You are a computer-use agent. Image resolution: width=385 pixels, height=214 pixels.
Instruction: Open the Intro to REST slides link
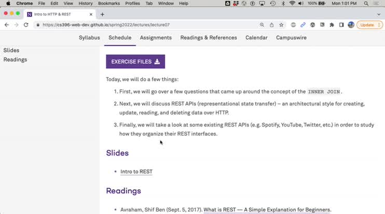click(x=136, y=172)
